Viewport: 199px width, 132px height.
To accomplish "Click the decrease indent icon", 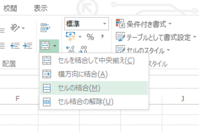I will 15,46.
